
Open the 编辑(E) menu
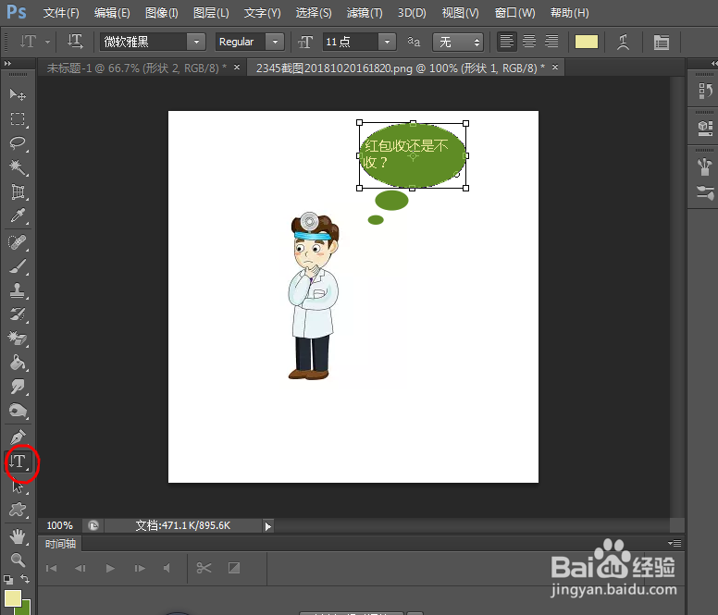pyautogui.click(x=112, y=13)
